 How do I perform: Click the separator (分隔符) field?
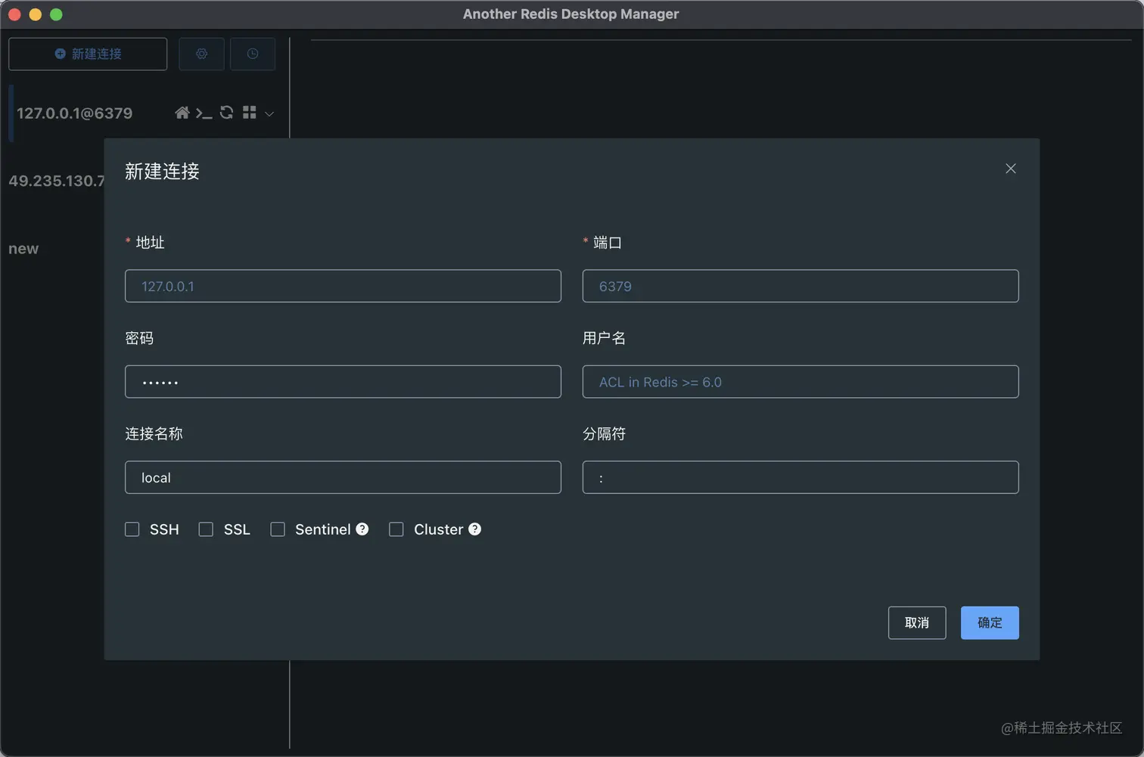tap(800, 477)
